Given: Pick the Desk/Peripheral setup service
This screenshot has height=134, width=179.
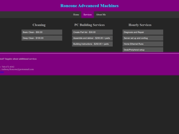Looking at the screenshot, I should tap(143, 50).
